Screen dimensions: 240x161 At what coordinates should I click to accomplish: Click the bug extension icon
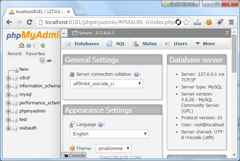click(x=220, y=22)
